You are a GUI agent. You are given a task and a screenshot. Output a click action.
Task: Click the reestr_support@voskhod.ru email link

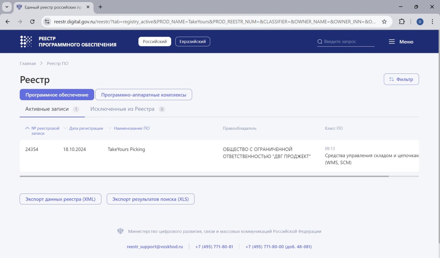coord(155,247)
